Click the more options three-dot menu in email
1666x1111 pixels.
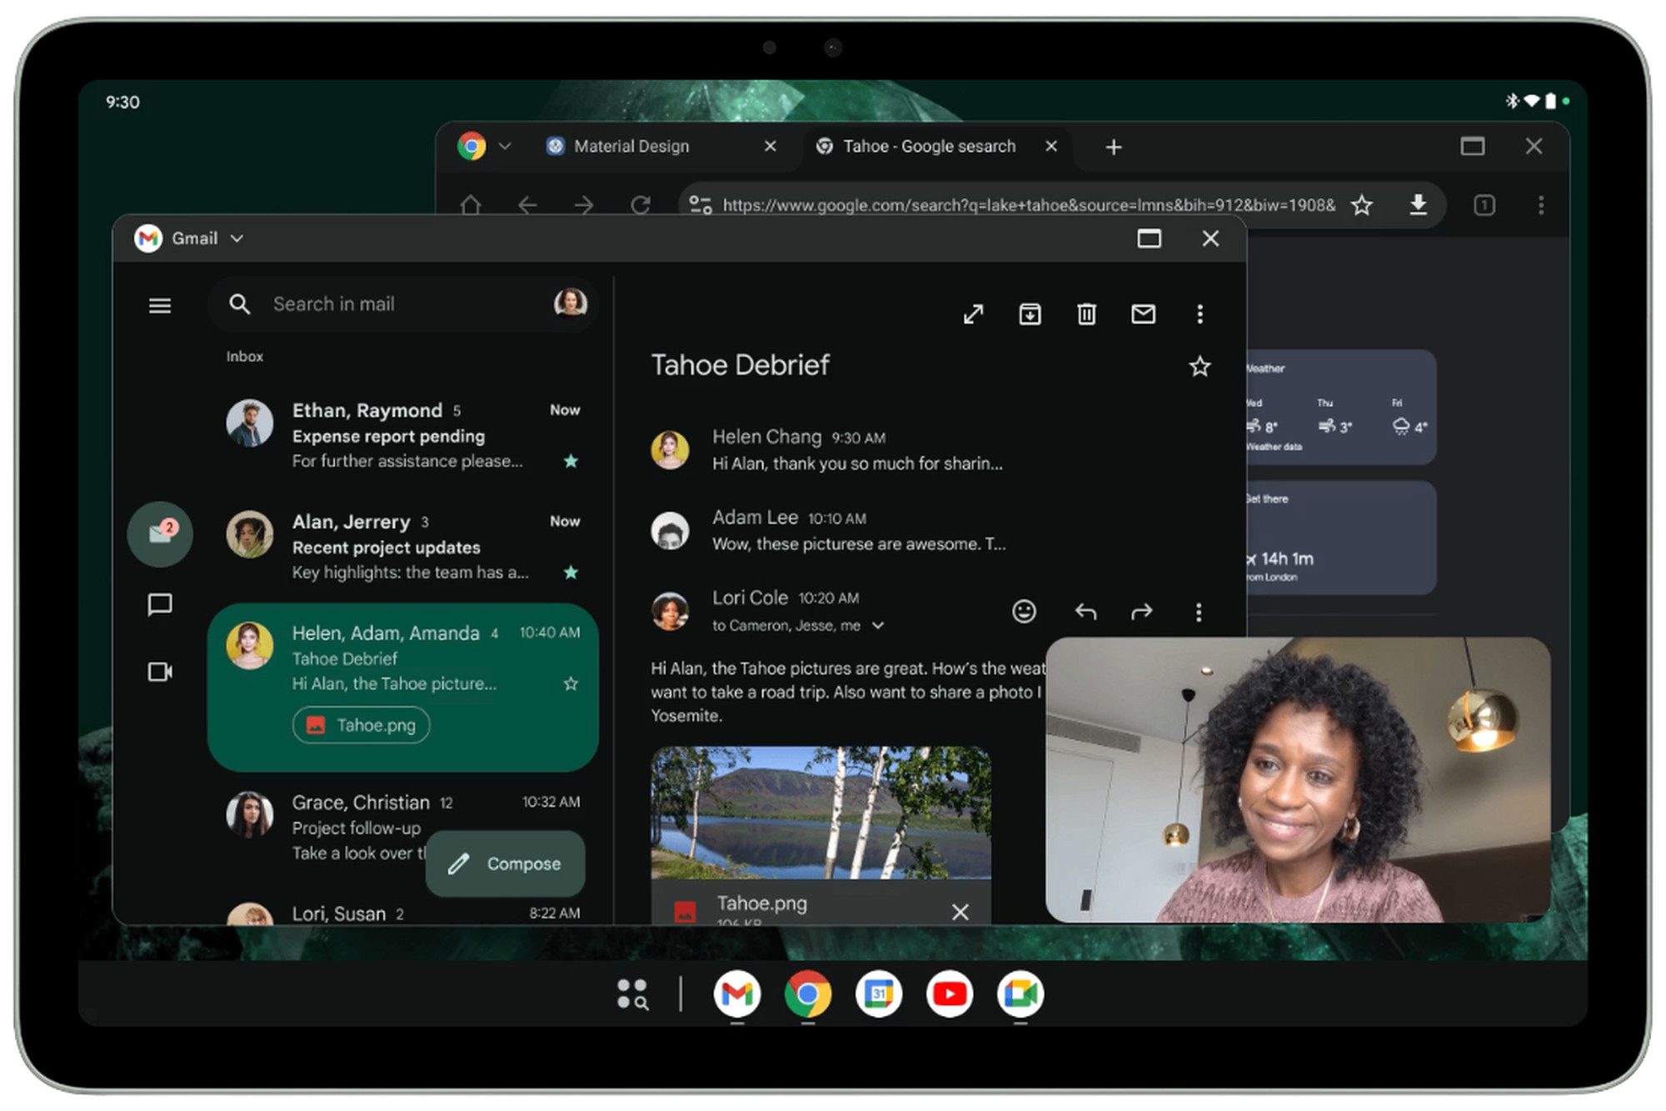click(x=1200, y=315)
